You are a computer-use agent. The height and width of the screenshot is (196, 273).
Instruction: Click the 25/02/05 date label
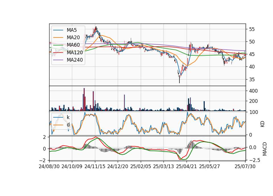[141, 166]
